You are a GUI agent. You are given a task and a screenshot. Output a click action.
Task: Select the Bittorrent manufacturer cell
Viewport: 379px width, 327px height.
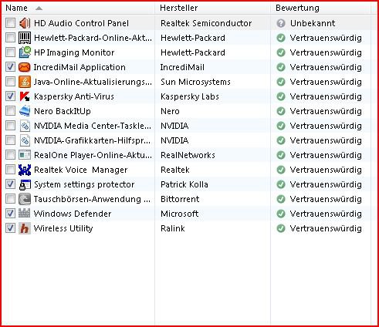(x=180, y=199)
